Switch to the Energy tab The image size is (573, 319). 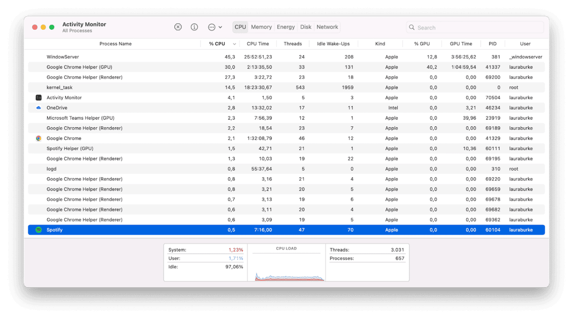(286, 27)
